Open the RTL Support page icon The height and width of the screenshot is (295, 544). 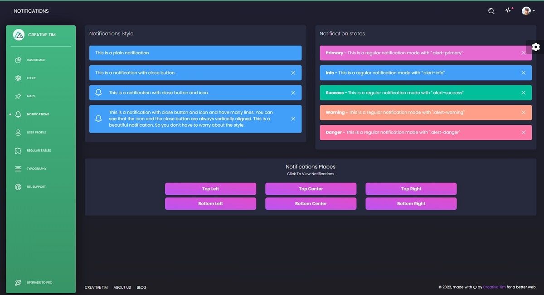(17, 186)
